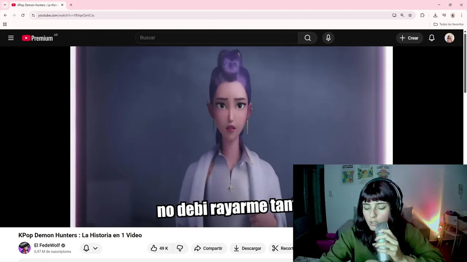The image size is (467, 262).
Task: Click the search magnifier button
Action: pyautogui.click(x=308, y=38)
